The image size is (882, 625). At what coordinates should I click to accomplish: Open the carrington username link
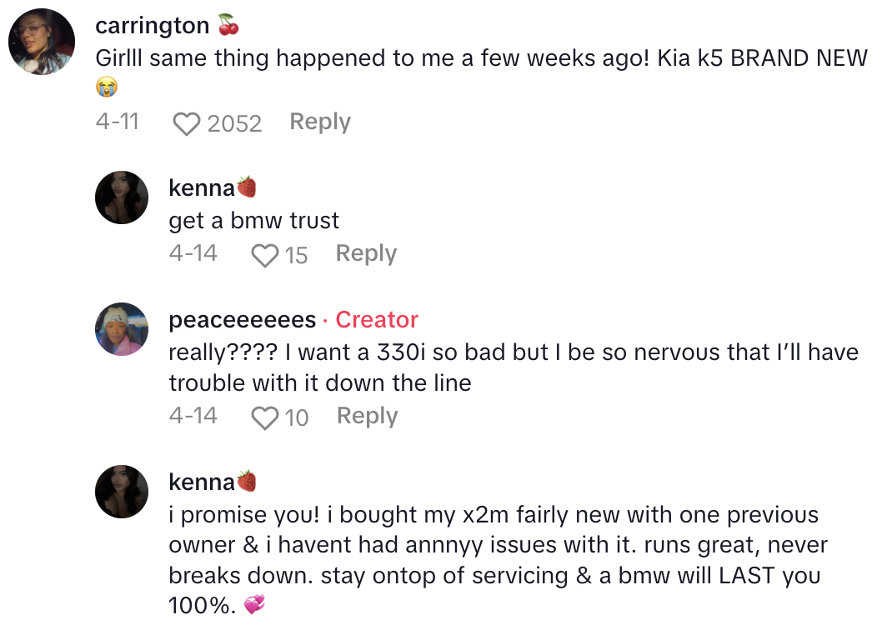(153, 26)
